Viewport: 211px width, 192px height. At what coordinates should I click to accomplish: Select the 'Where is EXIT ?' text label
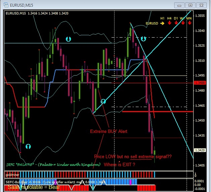click(120, 165)
